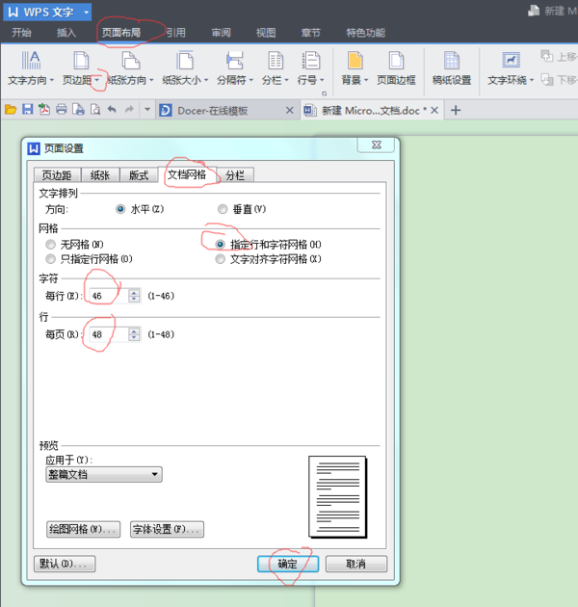
Task: Click the 页边距 margins icon
Action: pos(81,61)
